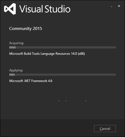Select the 'Microsoft .NET Framework 4.6' text
Image resolution: width=125 pixels, height=137 pixels.
coord(31,81)
